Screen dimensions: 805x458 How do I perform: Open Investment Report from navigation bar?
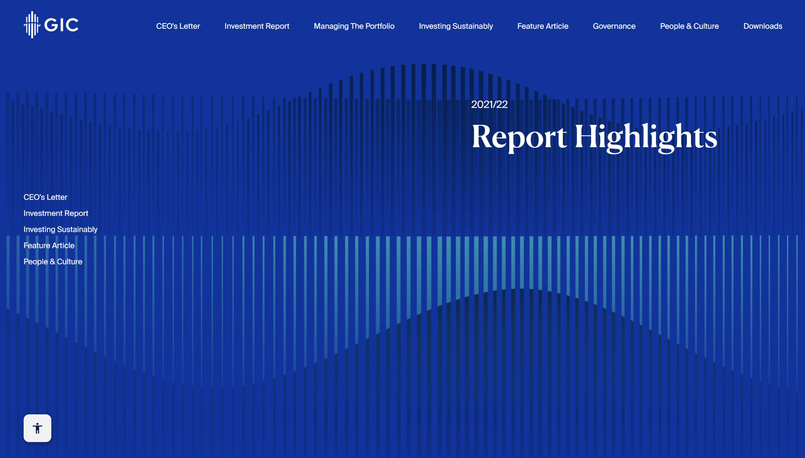pyautogui.click(x=256, y=26)
